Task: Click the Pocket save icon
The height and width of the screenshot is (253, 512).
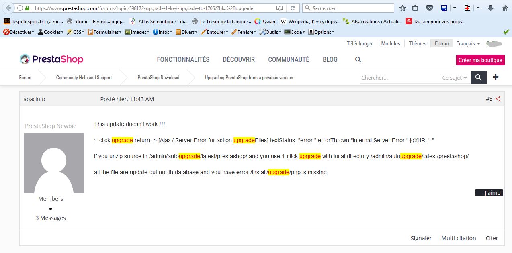Action: point(429,8)
